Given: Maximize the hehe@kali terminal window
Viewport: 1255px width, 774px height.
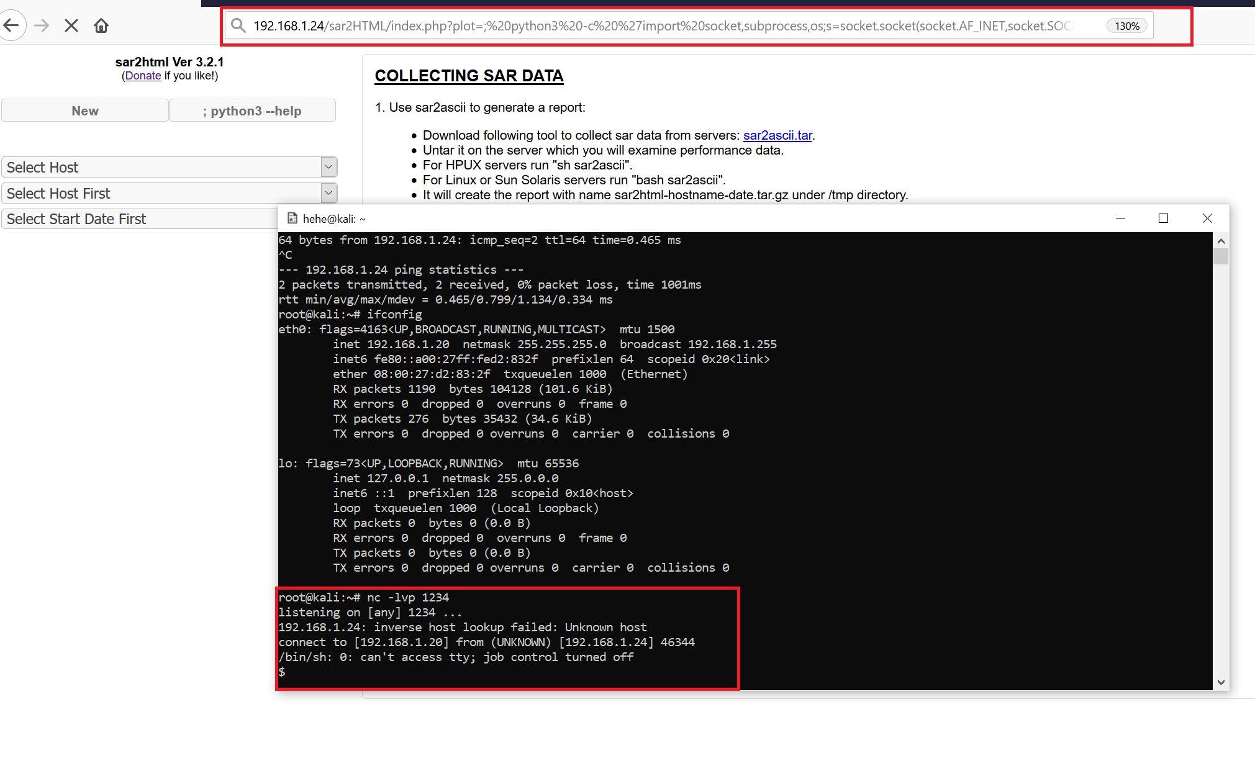Looking at the screenshot, I should (1163, 218).
